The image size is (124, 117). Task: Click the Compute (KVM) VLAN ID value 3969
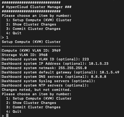[56, 50]
